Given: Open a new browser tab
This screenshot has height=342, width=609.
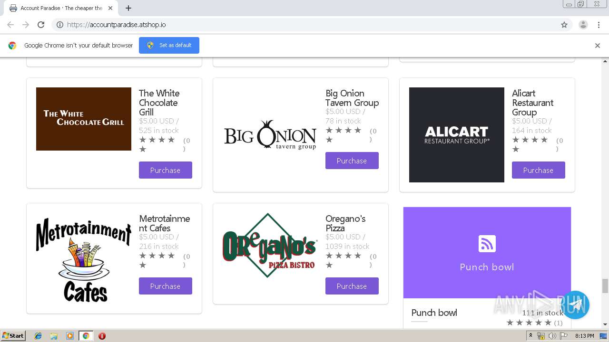Looking at the screenshot, I should (128, 8).
